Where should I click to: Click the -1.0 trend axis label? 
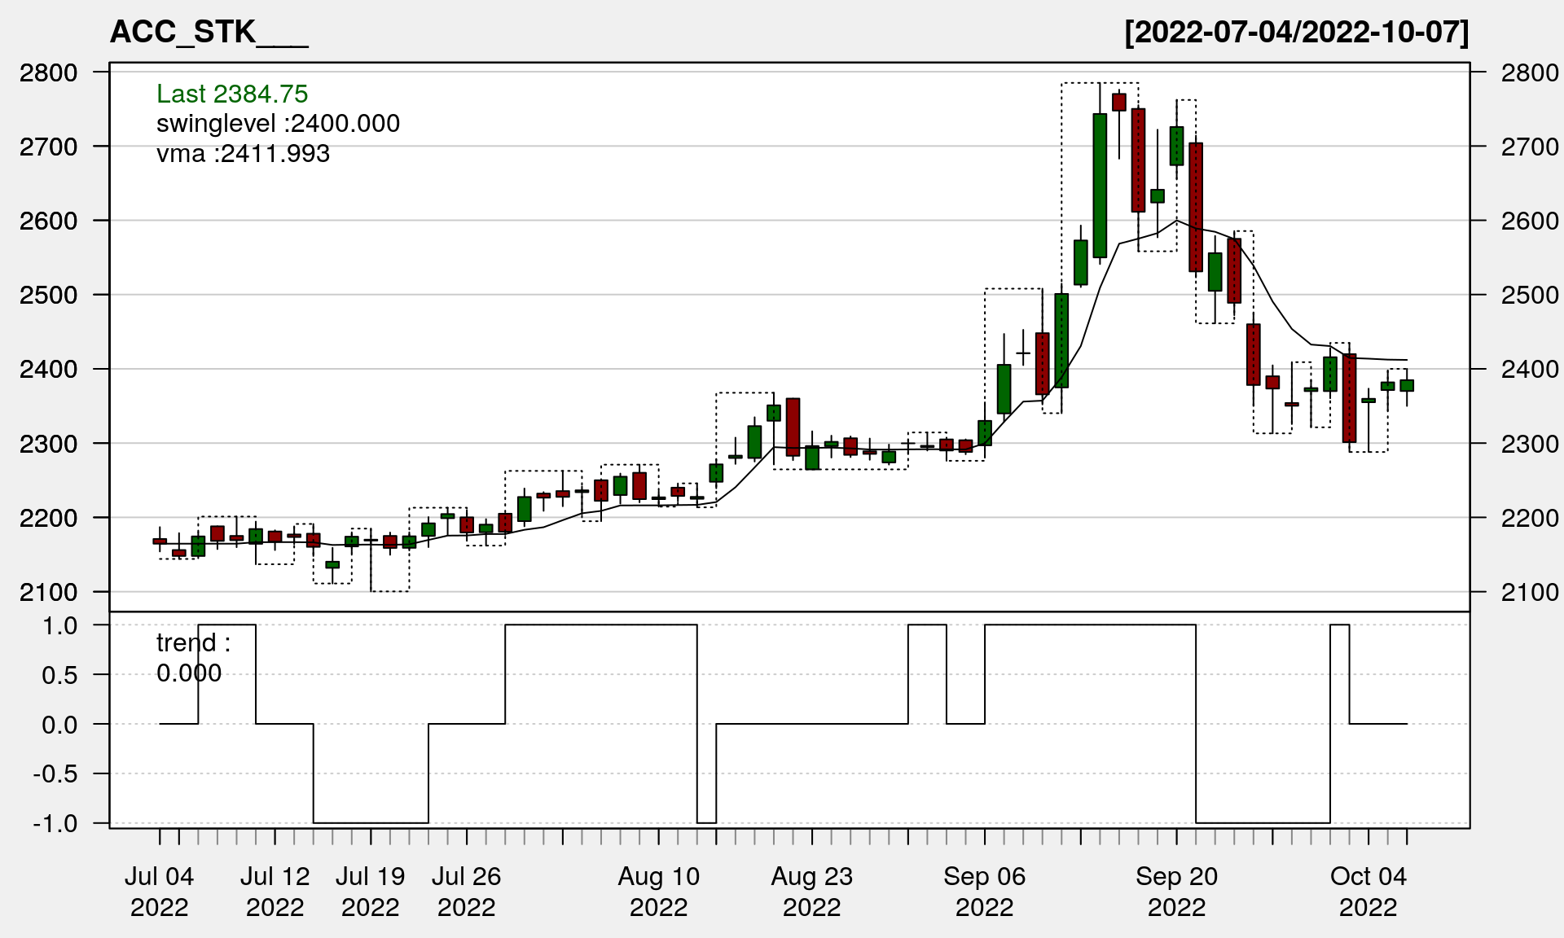coord(55,823)
